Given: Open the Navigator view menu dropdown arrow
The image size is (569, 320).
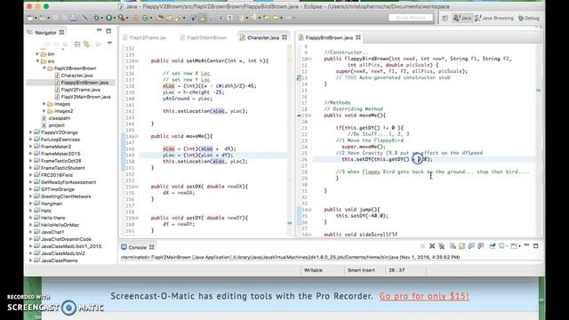Looking at the screenshot, I should click(x=109, y=44).
